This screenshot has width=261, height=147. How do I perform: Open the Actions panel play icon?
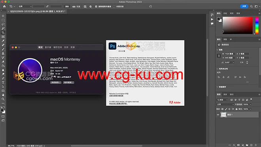click(x=212, y=19)
